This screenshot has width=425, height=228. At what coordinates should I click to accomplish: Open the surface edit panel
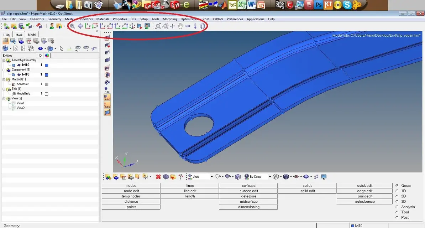click(248, 191)
